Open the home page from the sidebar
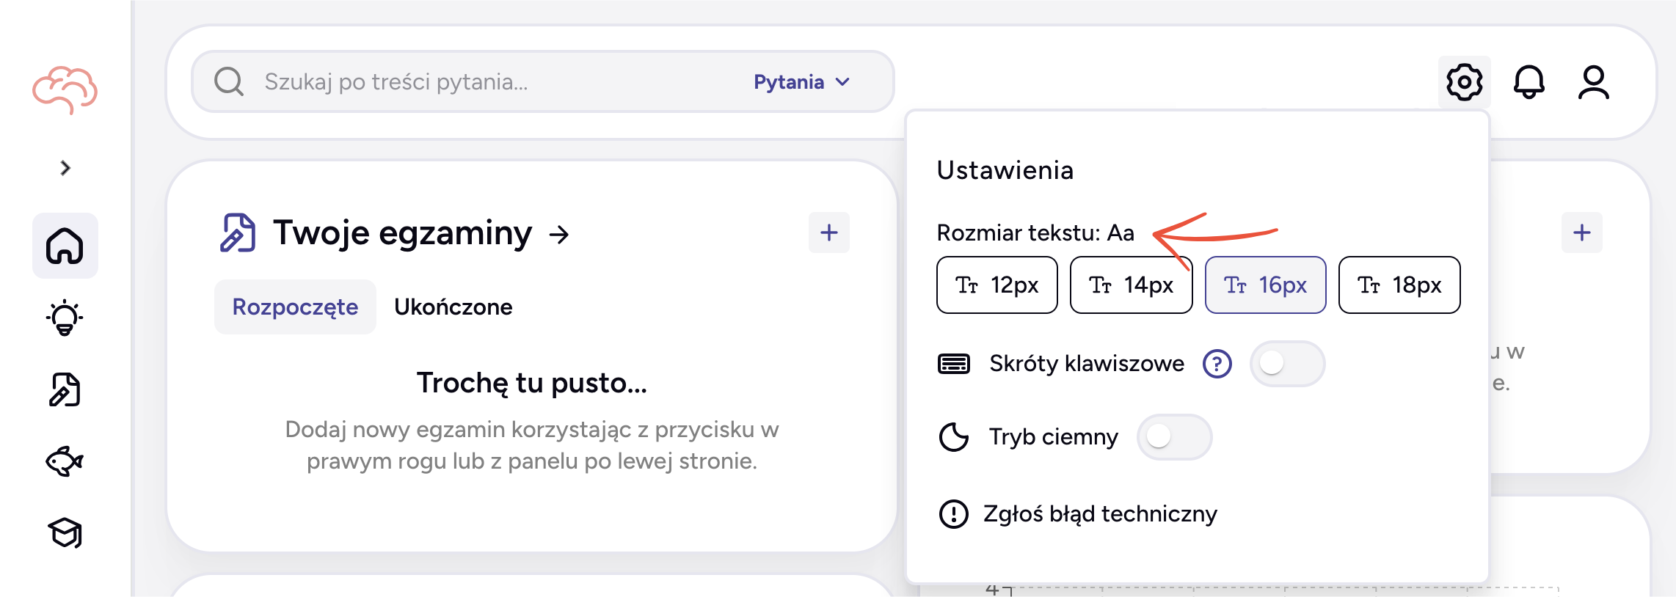The height and width of the screenshot is (597, 1676). pyautogui.click(x=65, y=246)
